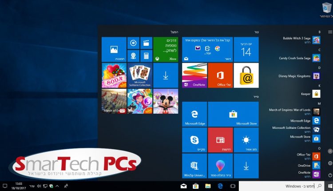
Task: Open download tile beside Paint 3D
Action: coord(246,166)
